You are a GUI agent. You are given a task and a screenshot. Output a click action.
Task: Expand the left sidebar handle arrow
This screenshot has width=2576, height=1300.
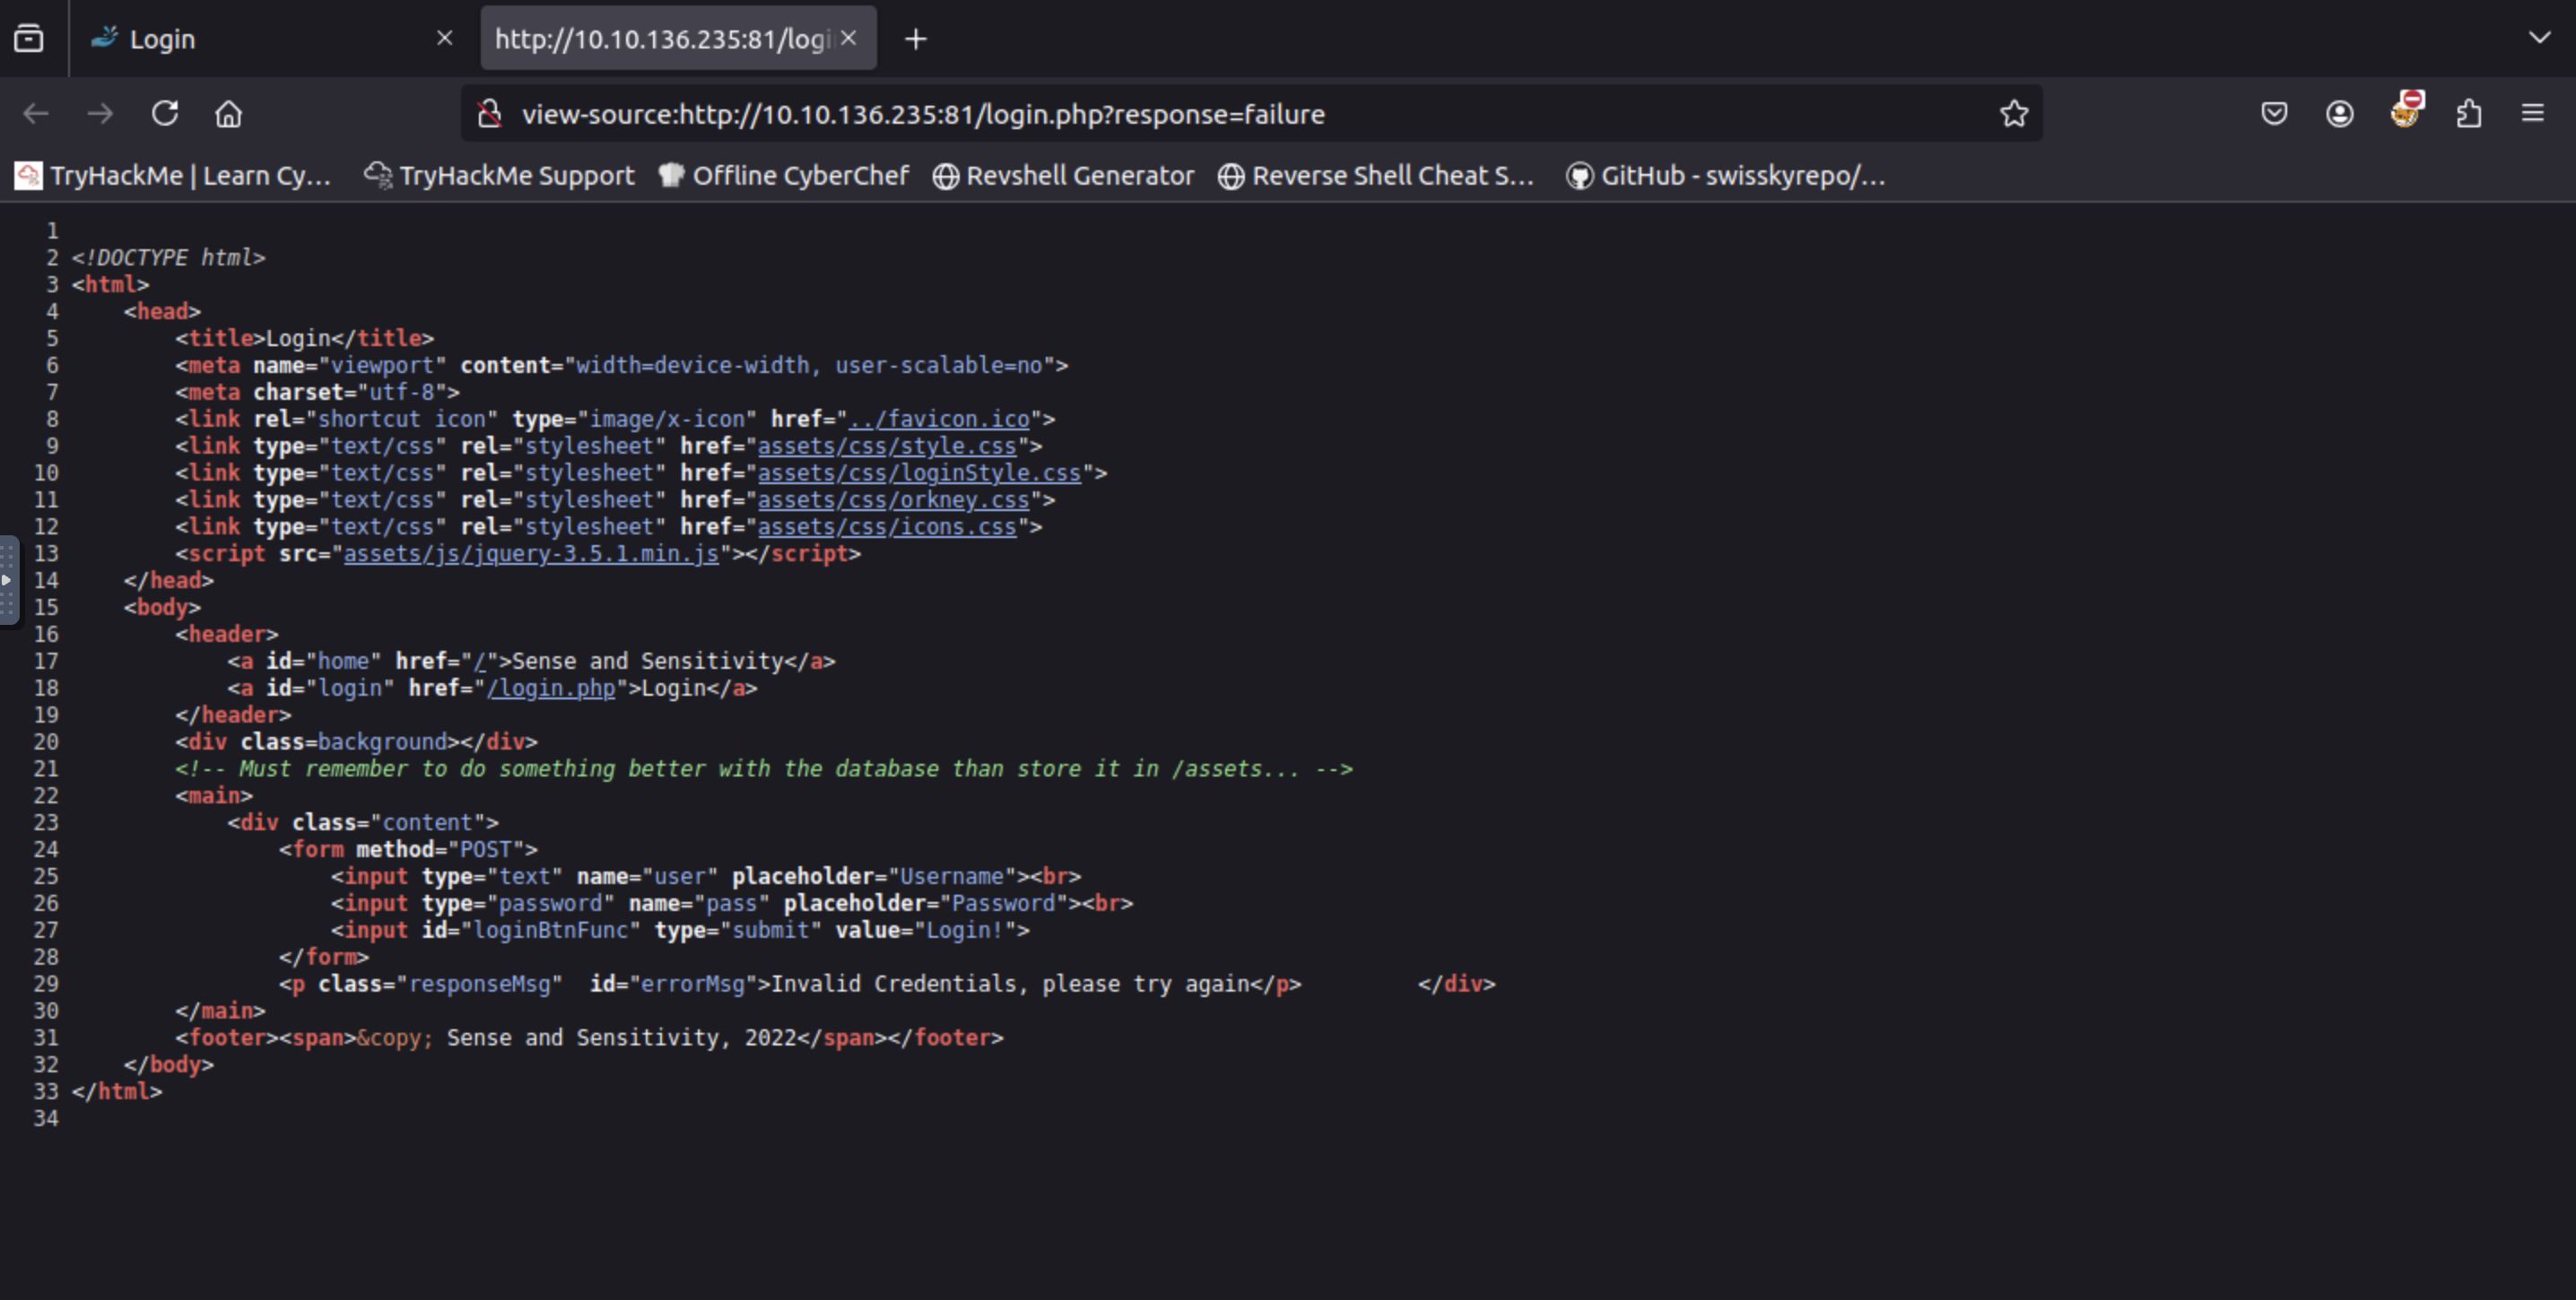(7, 579)
